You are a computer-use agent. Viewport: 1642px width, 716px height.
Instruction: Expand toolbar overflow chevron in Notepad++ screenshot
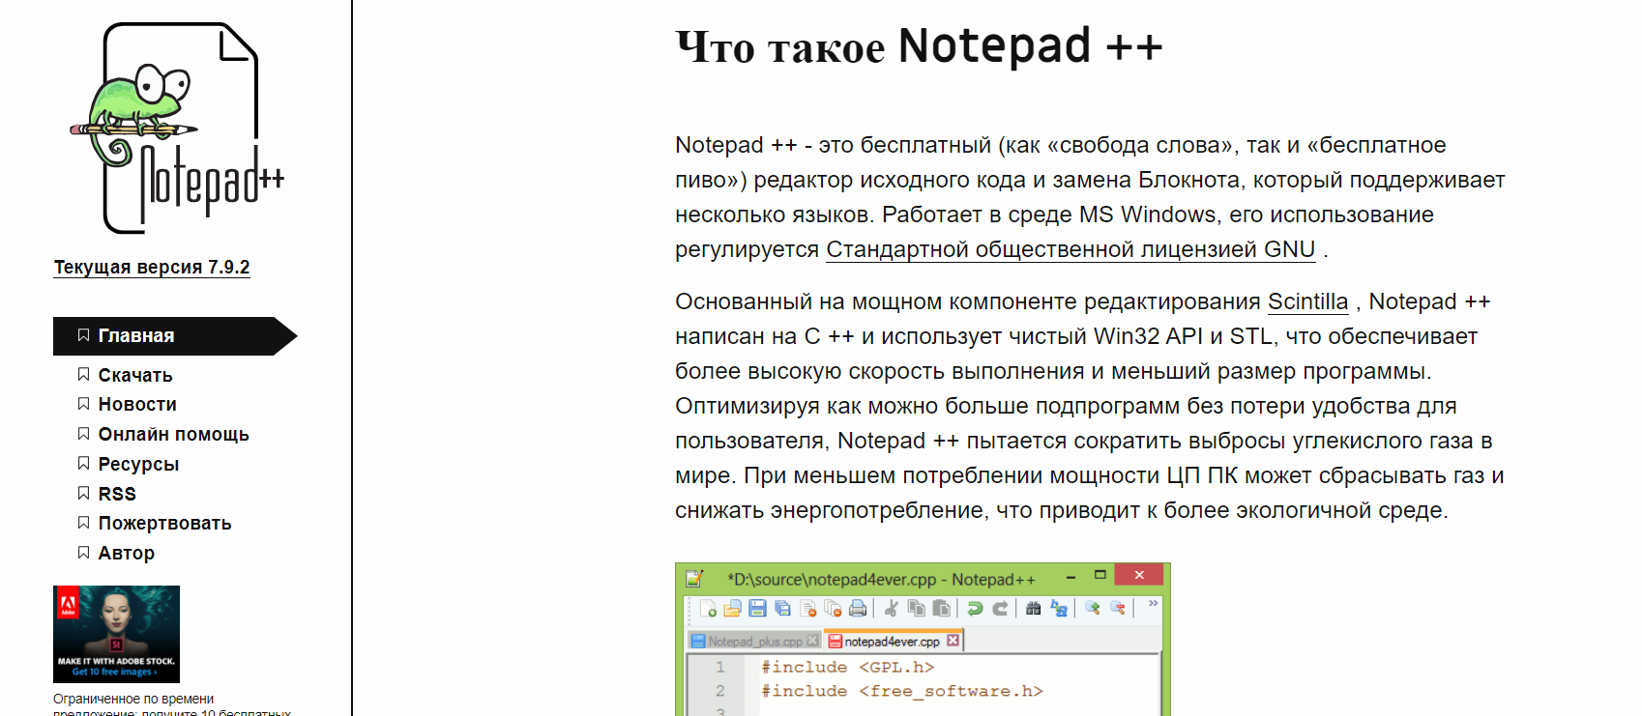coord(1153,603)
